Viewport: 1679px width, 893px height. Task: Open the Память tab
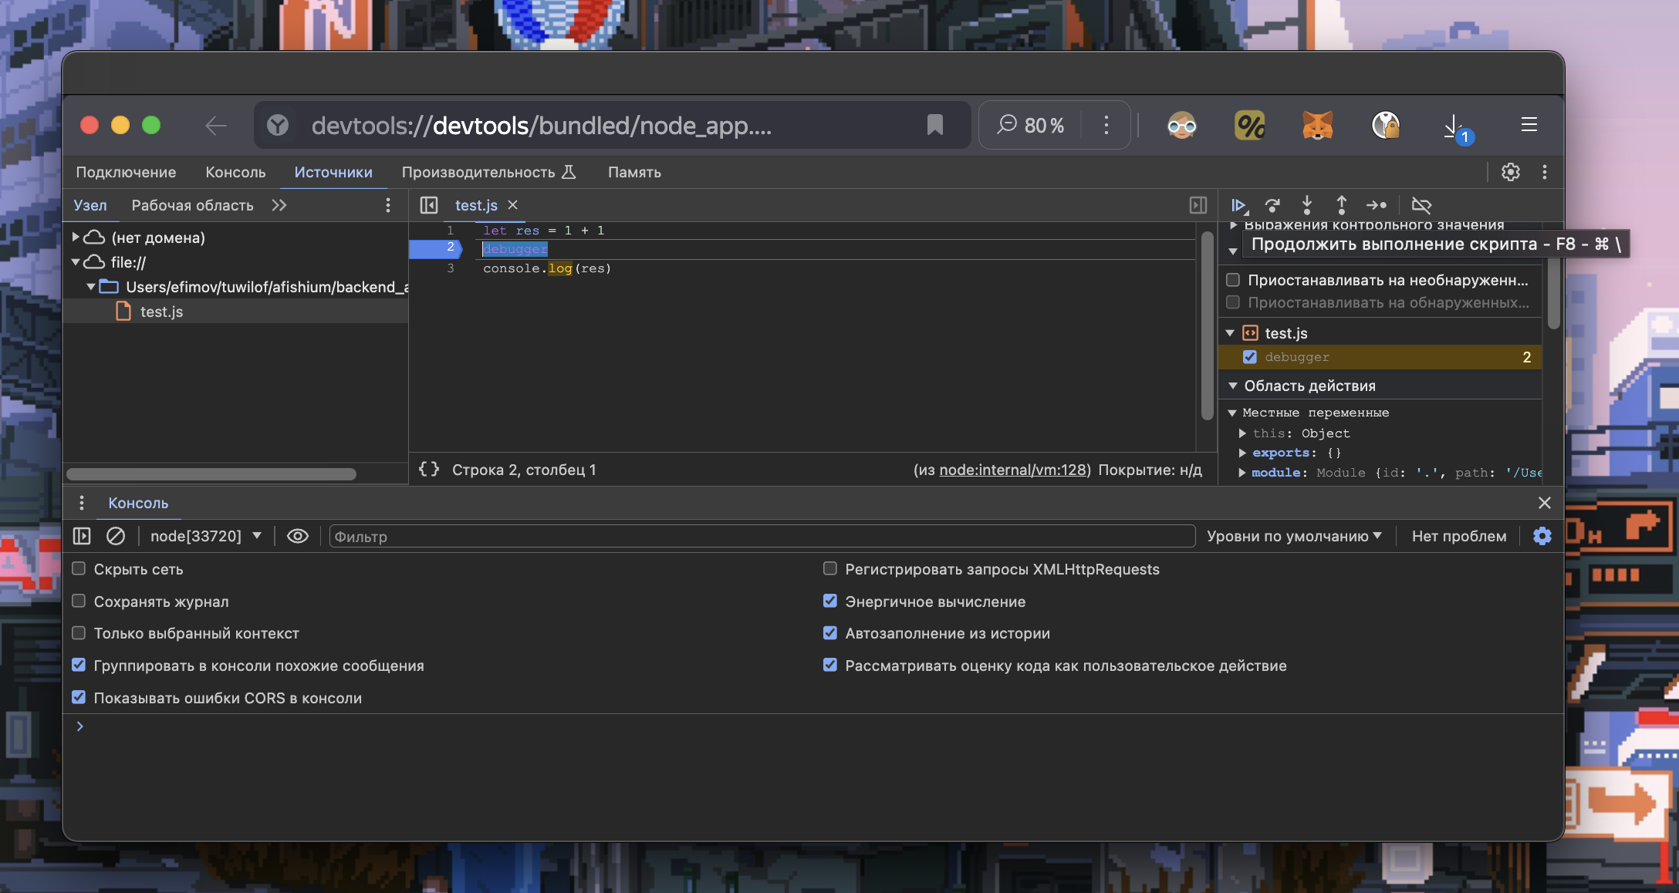(634, 172)
